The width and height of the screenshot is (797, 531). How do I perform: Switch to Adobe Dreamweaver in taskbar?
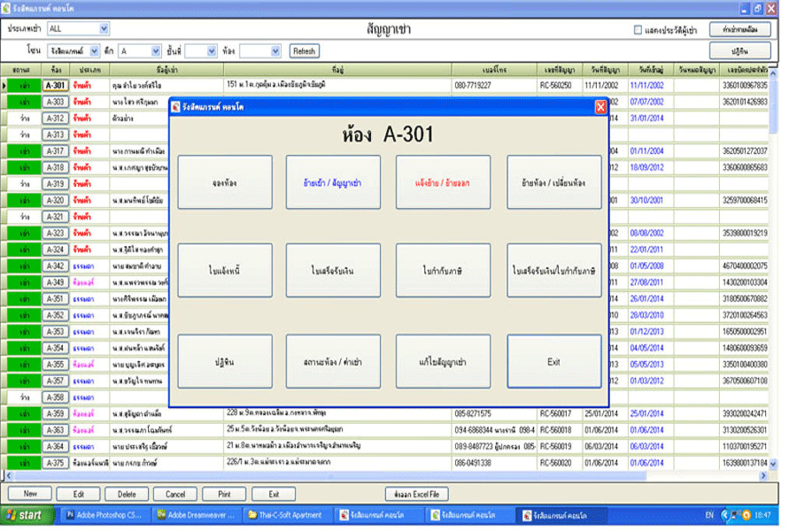[x=198, y=514]
